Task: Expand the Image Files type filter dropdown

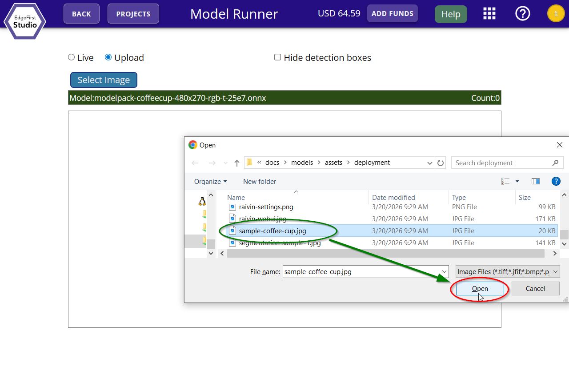Action: (x=507, y=272)
